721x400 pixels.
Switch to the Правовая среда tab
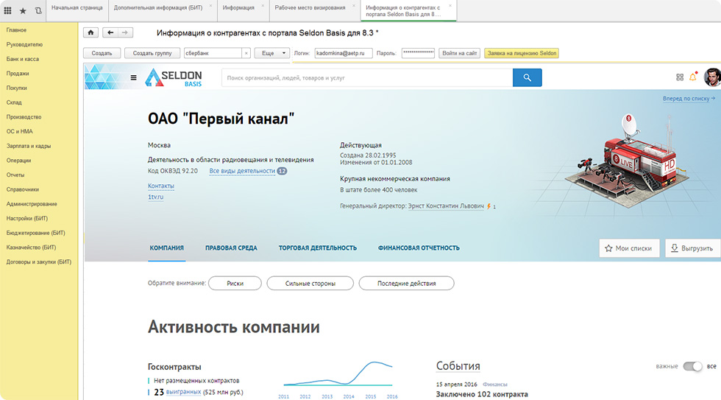click(231, 248)
